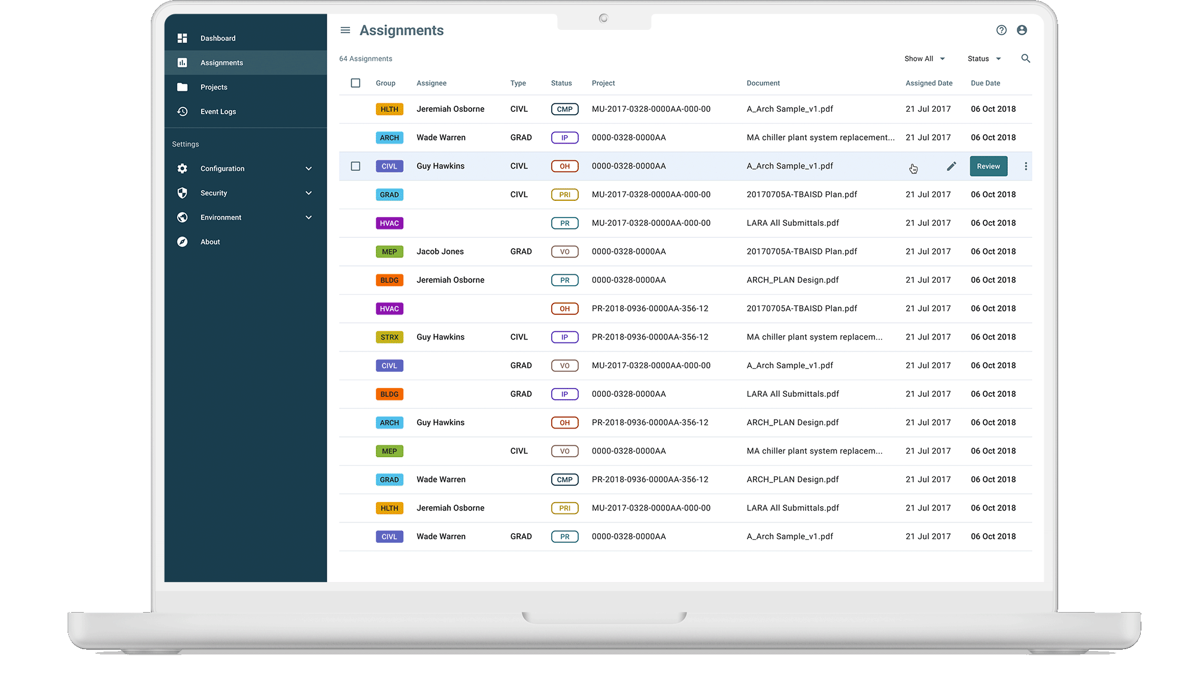
Task: Select the Dashboard menu item in sidebar
Action: 217,38
